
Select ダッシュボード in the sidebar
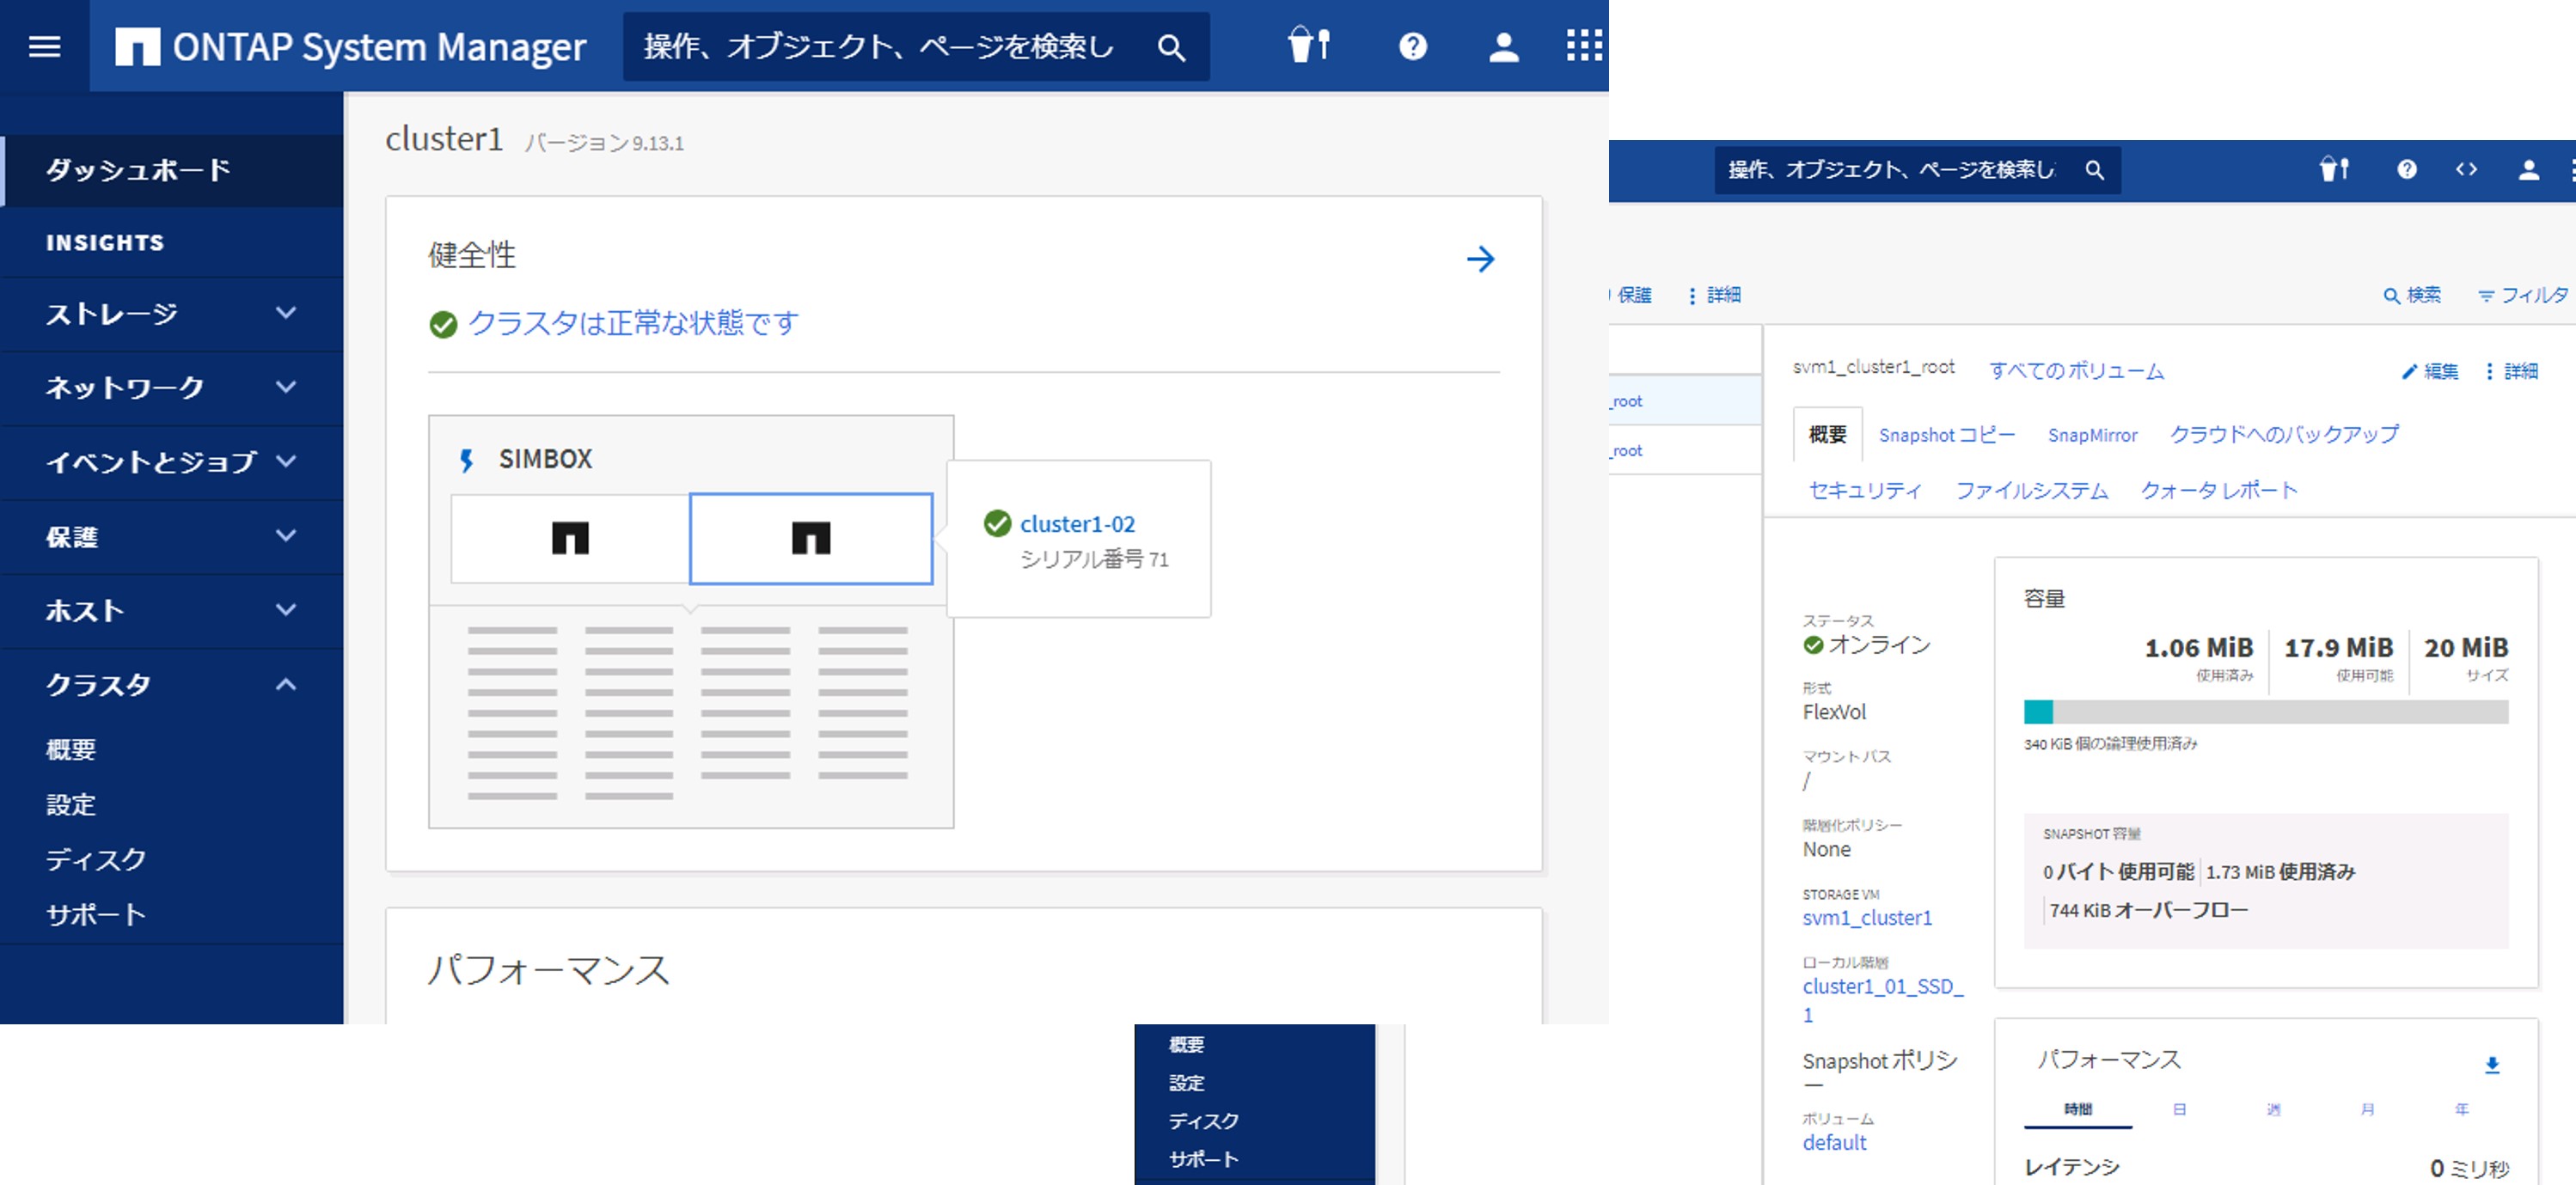tap(172, 170)
